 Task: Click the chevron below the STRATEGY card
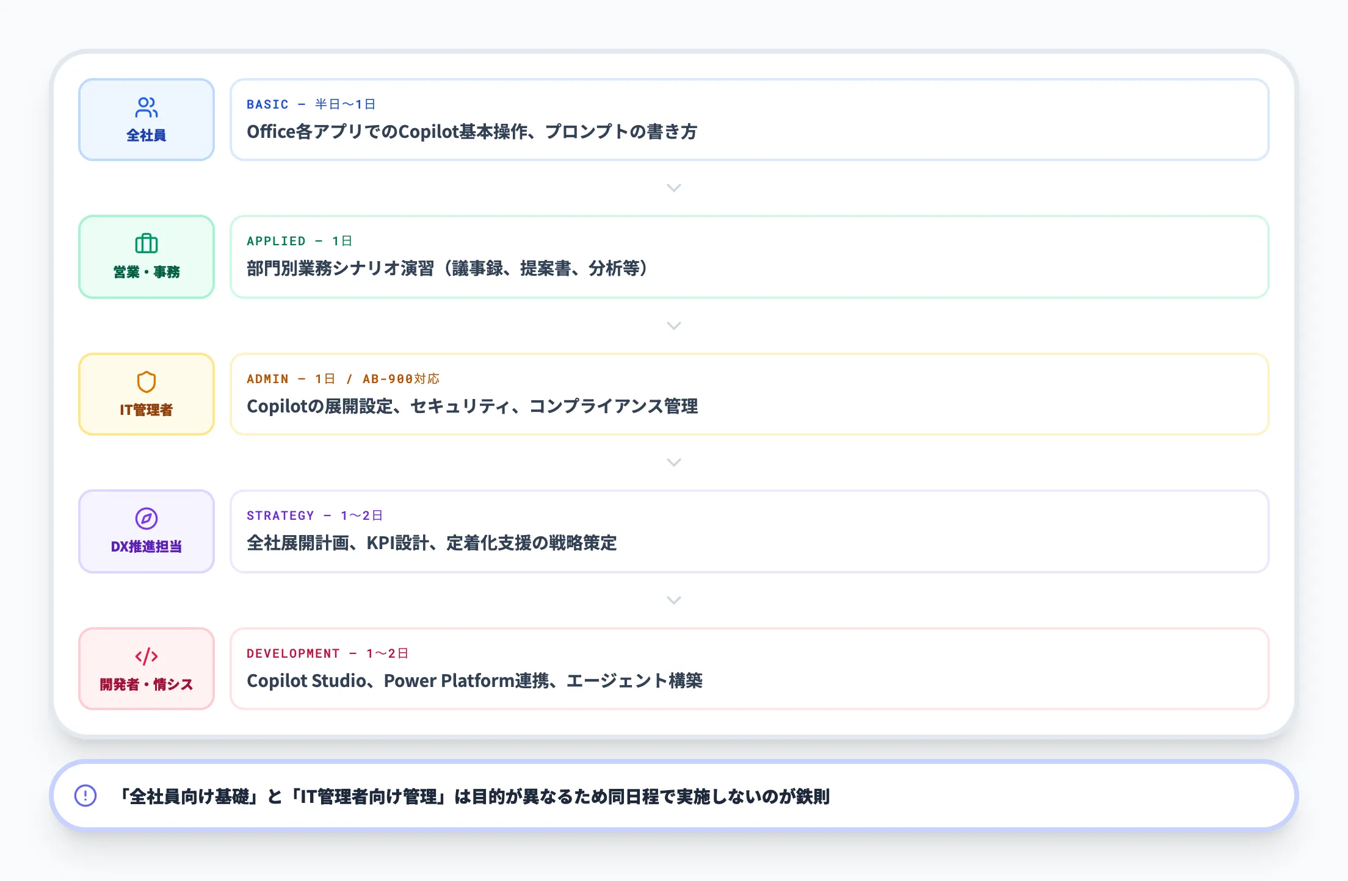click(x=674, y=600)
